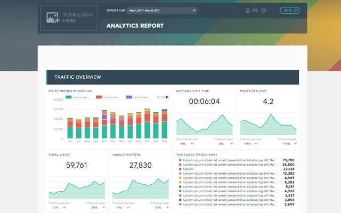Click the green up chevron beside 38%

pos(104,208)
